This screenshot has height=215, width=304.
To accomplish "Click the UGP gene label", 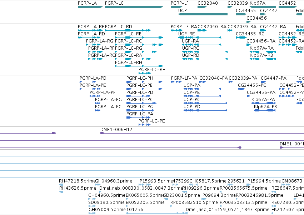I will pos(183,10).
